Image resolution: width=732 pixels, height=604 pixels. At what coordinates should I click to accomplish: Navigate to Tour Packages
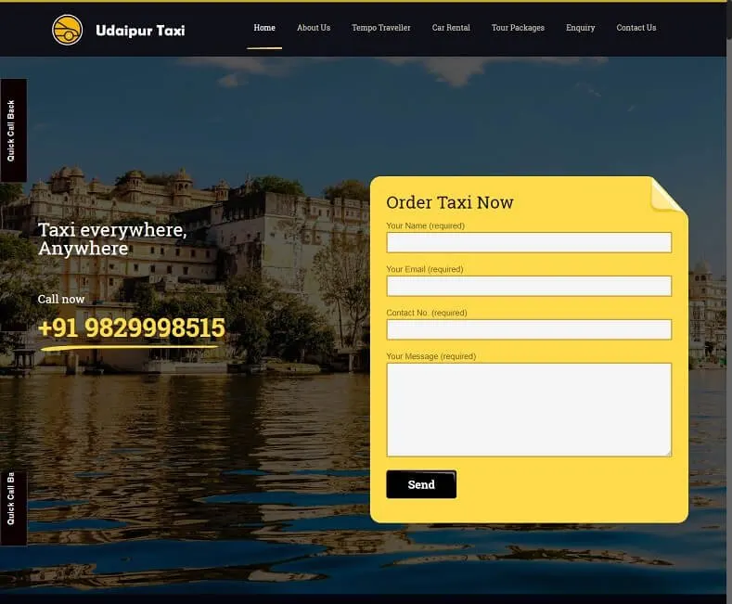tap(518, 28)
